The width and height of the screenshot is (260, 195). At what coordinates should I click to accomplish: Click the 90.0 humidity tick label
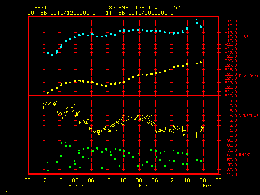click(232, 141)
